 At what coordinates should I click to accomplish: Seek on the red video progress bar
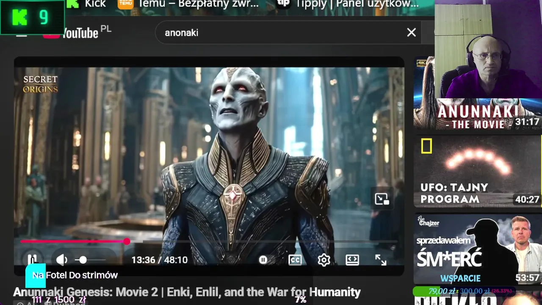[x=209, y=241]
